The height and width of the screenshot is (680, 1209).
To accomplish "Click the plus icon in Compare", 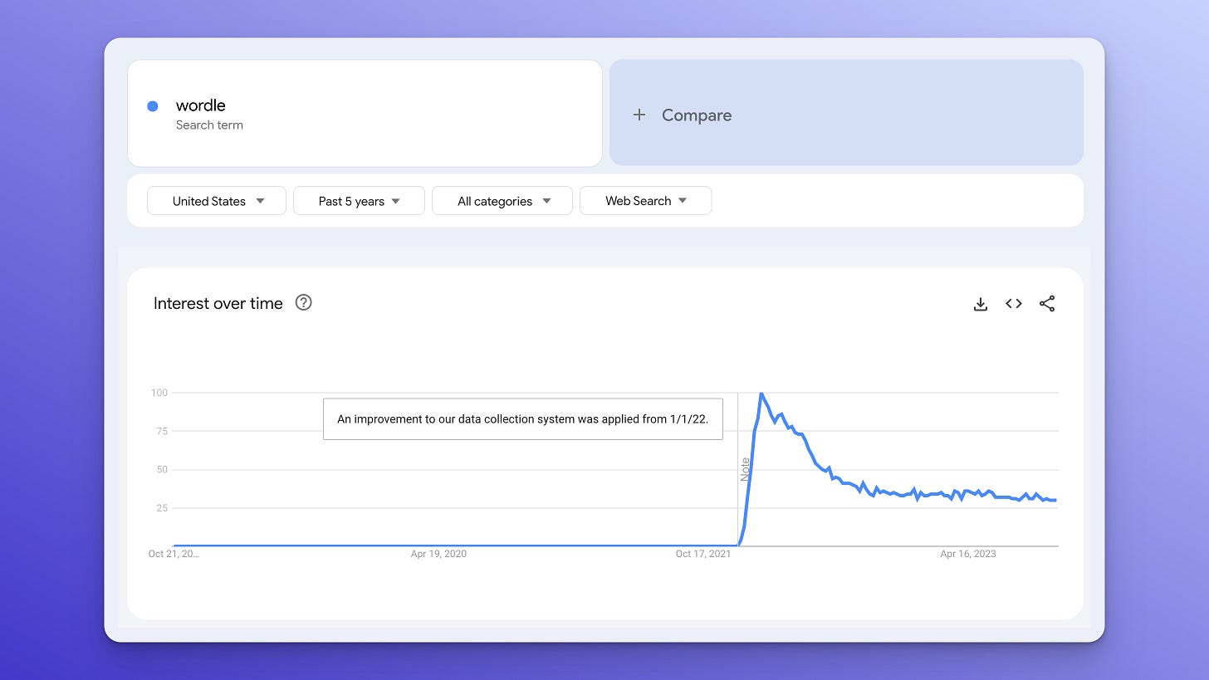I will point(639,115).
